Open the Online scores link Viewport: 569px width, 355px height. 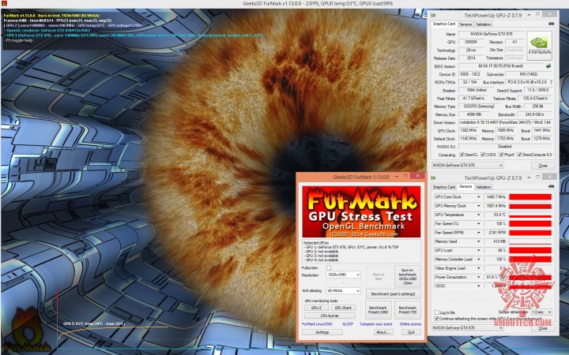pyautogui.click(x=410, y=324)
